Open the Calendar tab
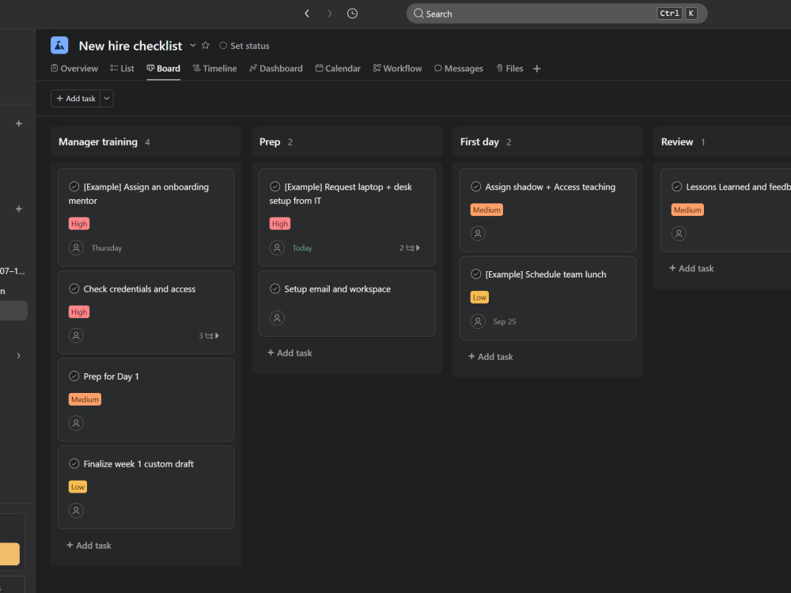Image resolution: width=791 pixels, height=593 pixels. (x=338, y=69)
